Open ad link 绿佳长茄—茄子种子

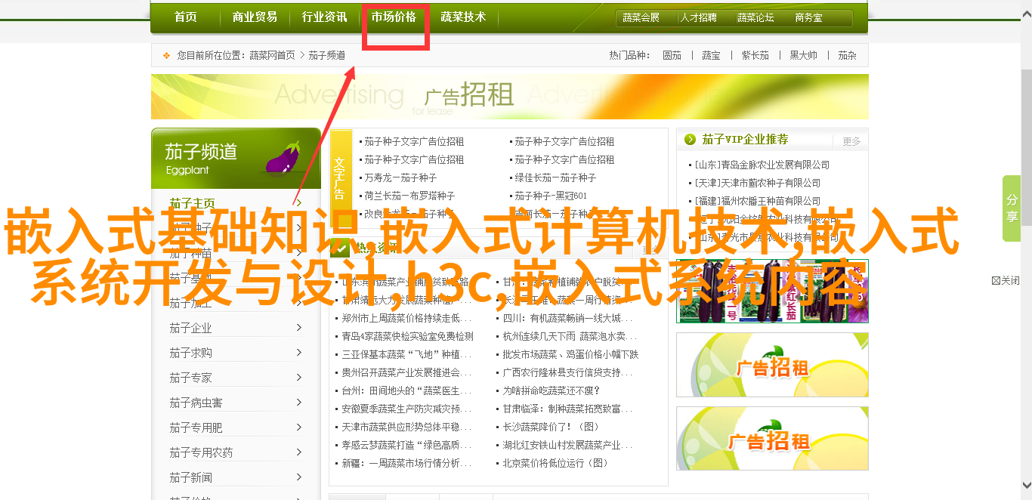pyautogui.click(x=555, y=177)
